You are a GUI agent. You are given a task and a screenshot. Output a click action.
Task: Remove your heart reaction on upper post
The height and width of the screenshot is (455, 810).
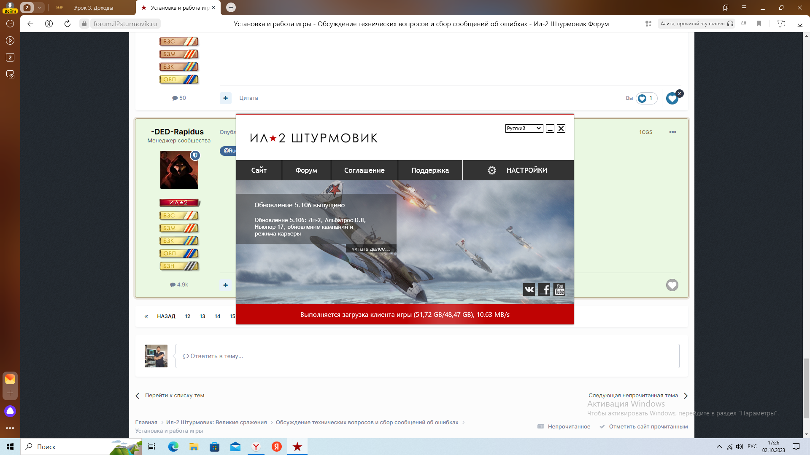coord(679,94)
